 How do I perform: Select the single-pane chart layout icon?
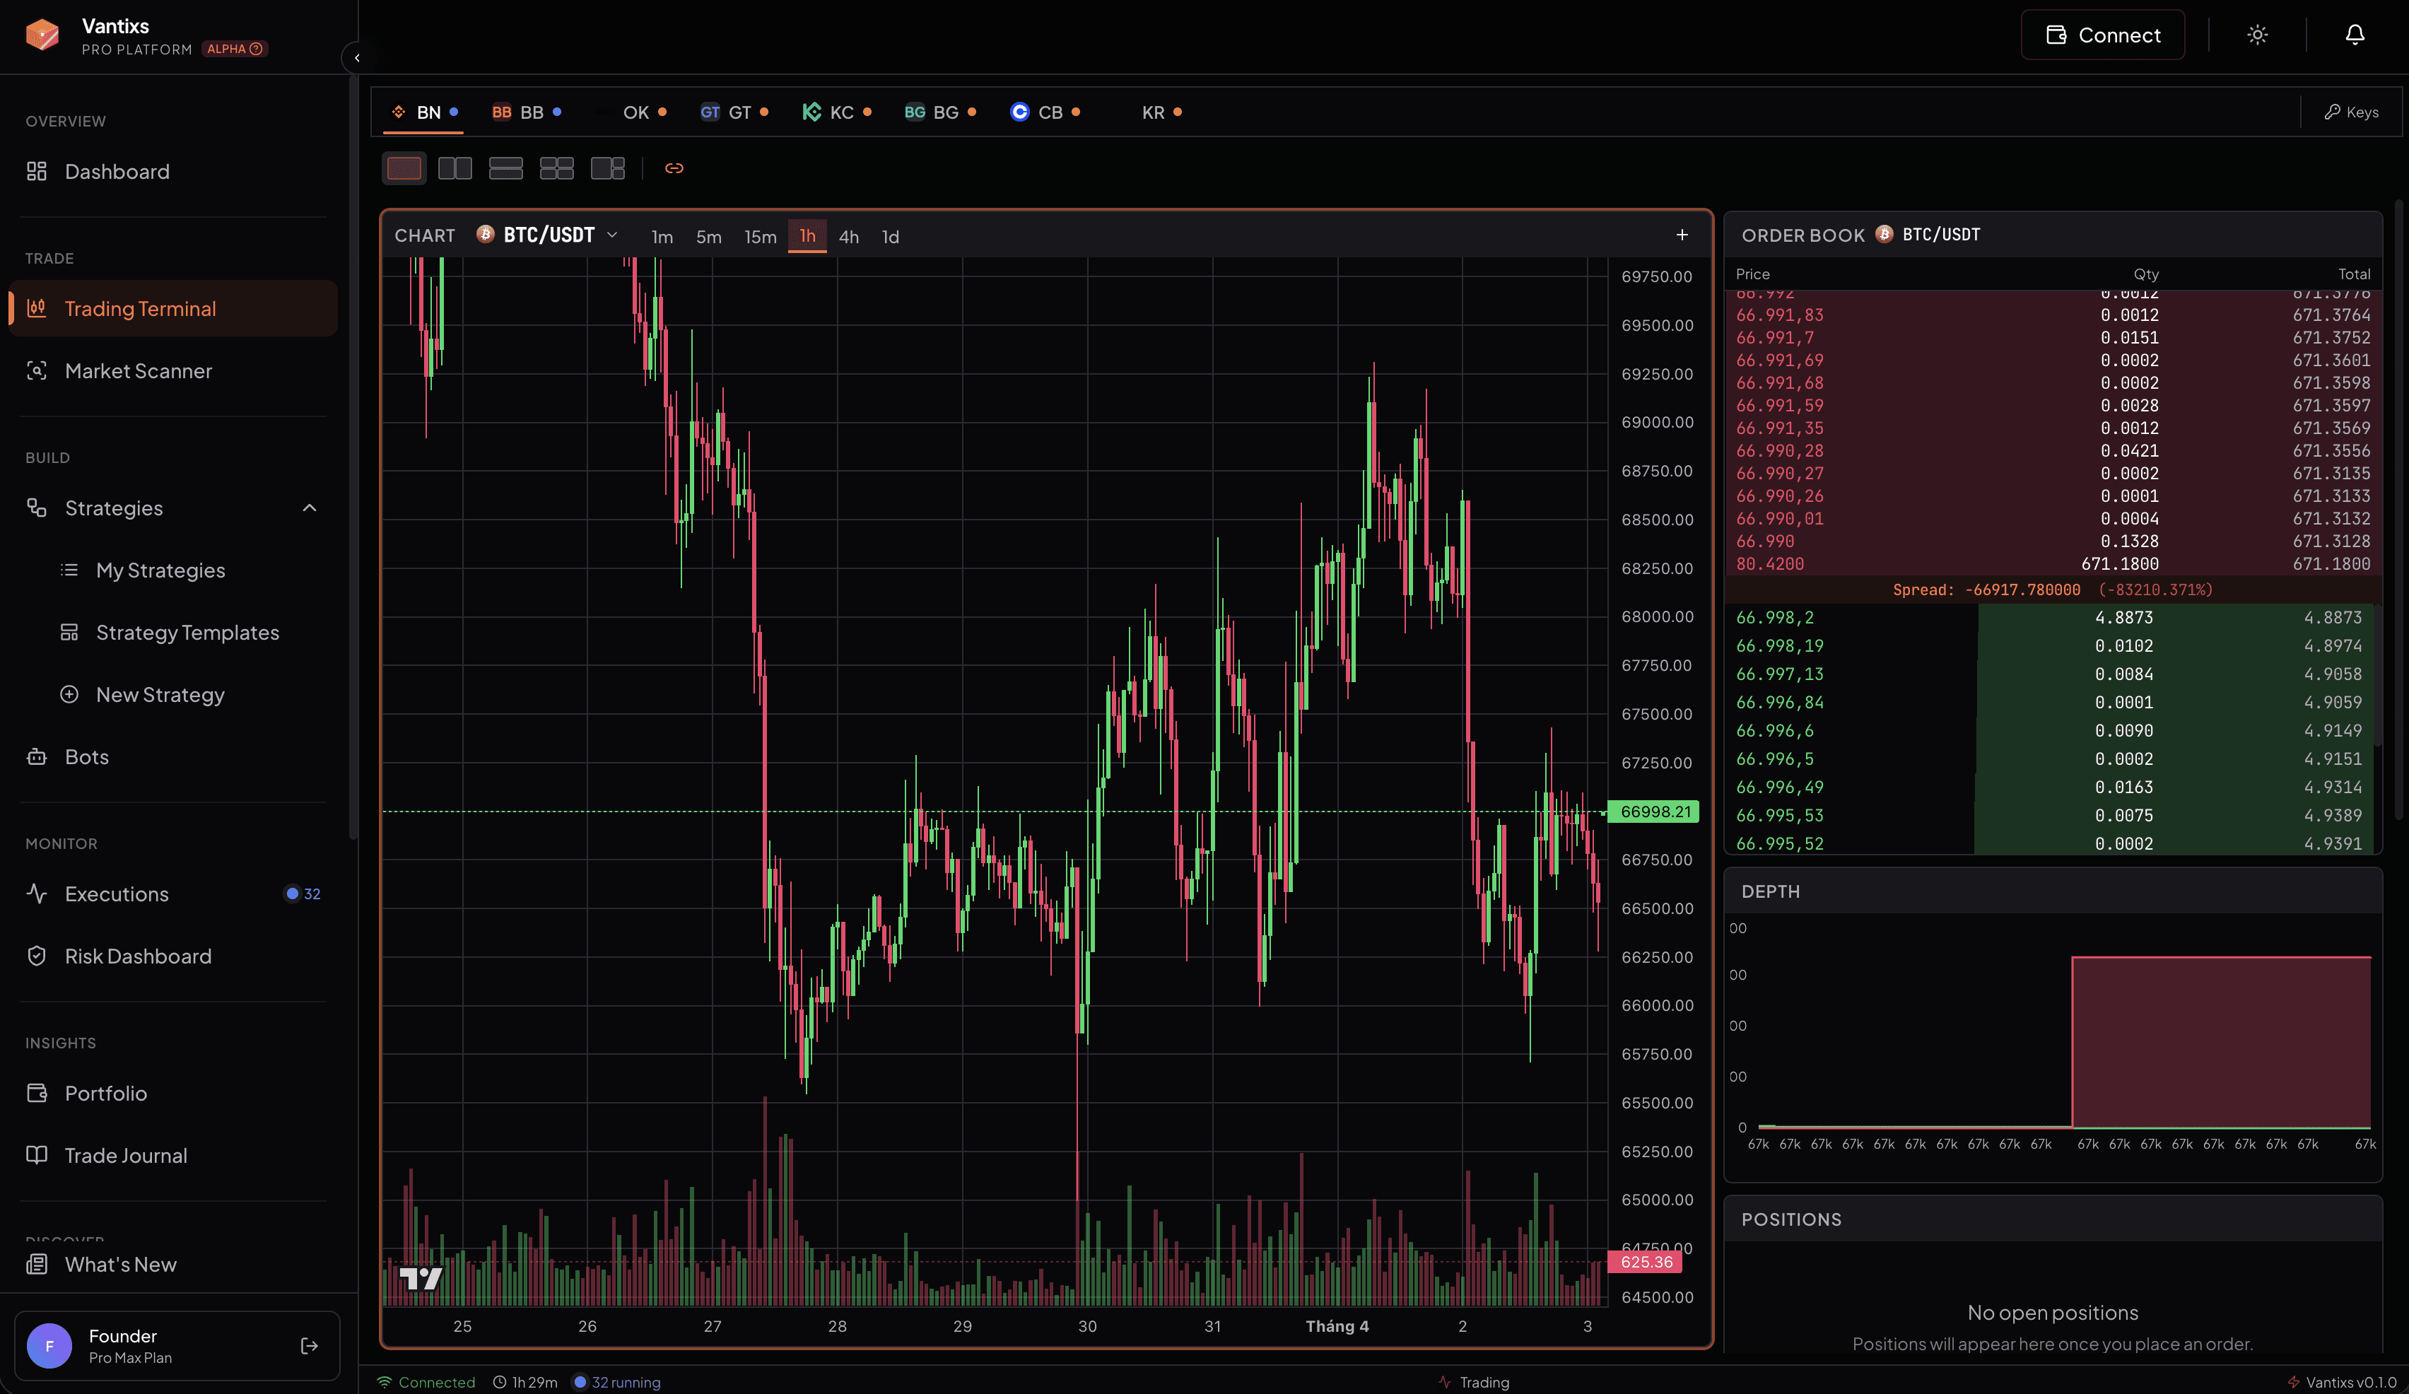(x=404, y=168)
